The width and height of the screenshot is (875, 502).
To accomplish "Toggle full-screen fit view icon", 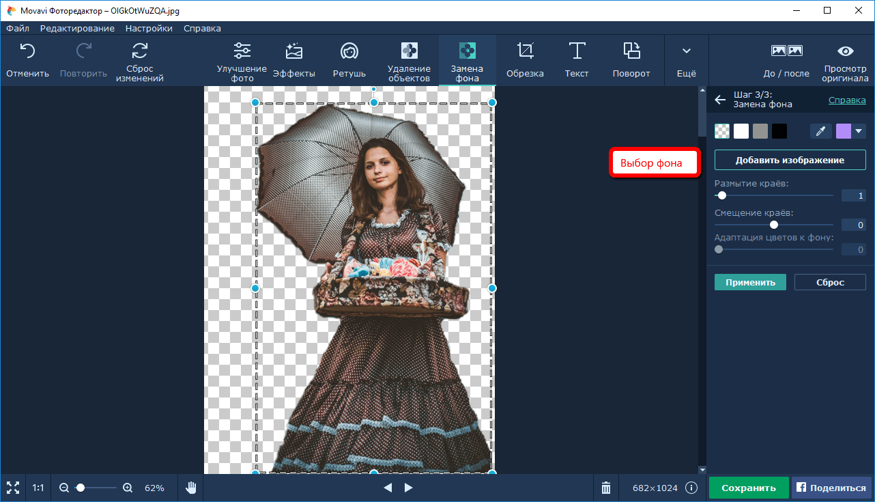I will (x=13, y=488).
